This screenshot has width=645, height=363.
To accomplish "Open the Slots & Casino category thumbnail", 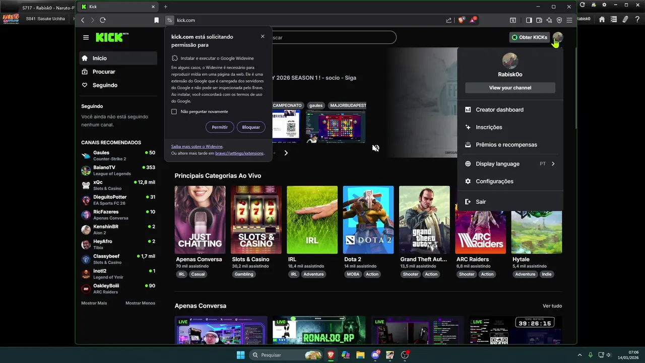I will [x=256, y=220].
